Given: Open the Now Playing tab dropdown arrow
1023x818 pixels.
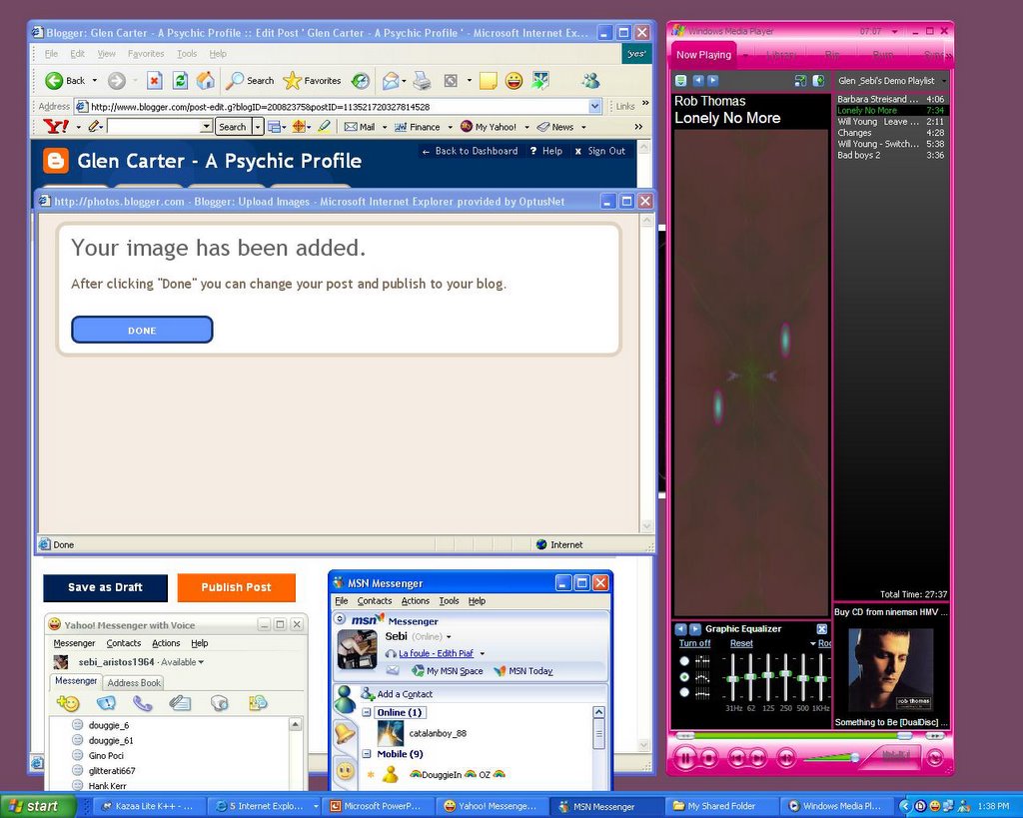Looking at the screenshot, I should (745, 56).
